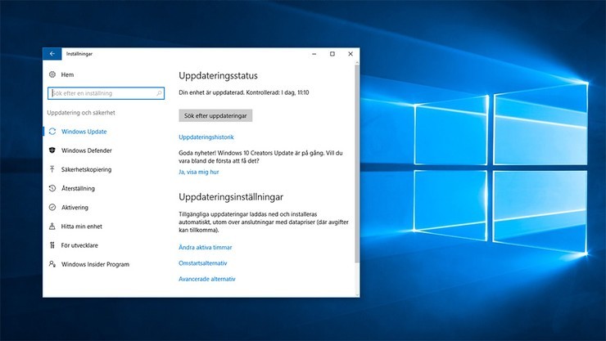Click Ja, visa mig hur link
Viewport: 606px width, 341px height.
(199, 172)
